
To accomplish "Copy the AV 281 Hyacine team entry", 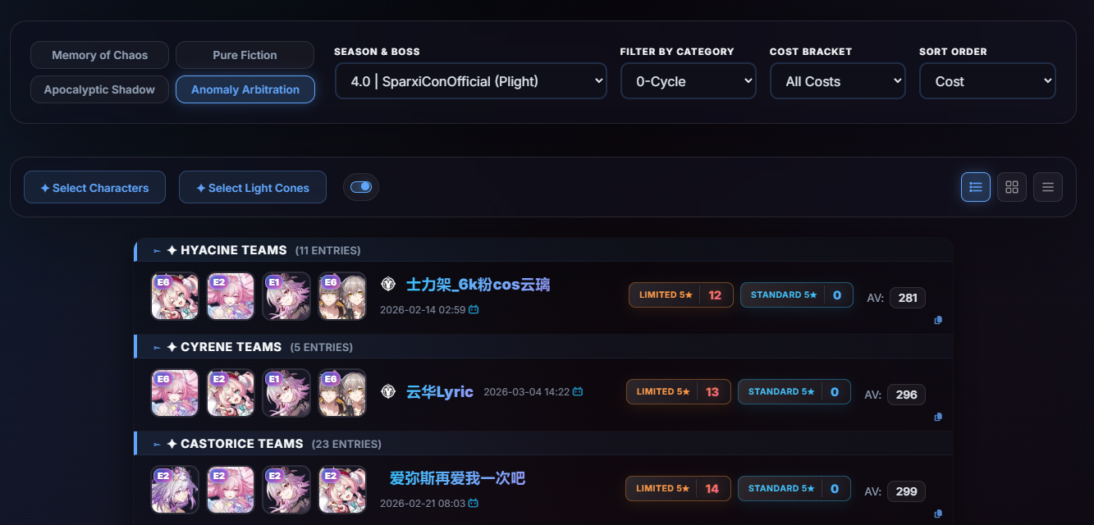I will (938, 320).
